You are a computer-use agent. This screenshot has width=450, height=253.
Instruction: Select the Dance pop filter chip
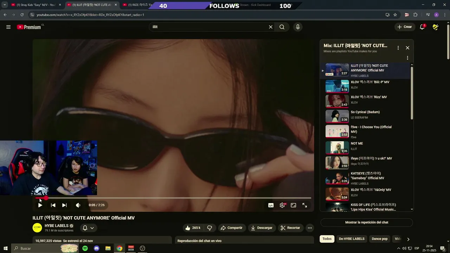[x=380, y=239]
